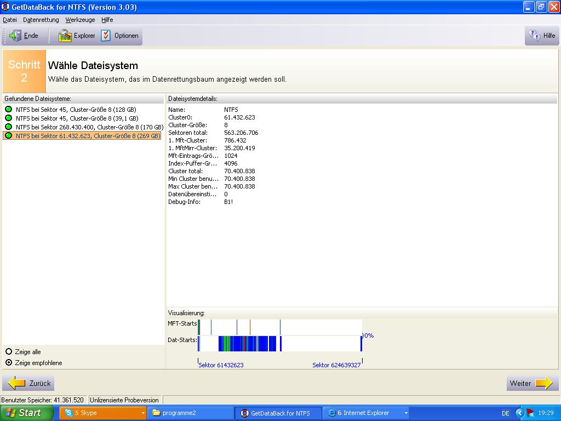Click the yellow Weiter arrow icon
The width and height of the screenshot is (561, 421).
[544, 383]
